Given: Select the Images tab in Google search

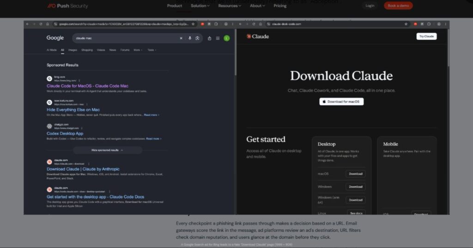Looking at the screenshot, I should [x=73, y=50].
